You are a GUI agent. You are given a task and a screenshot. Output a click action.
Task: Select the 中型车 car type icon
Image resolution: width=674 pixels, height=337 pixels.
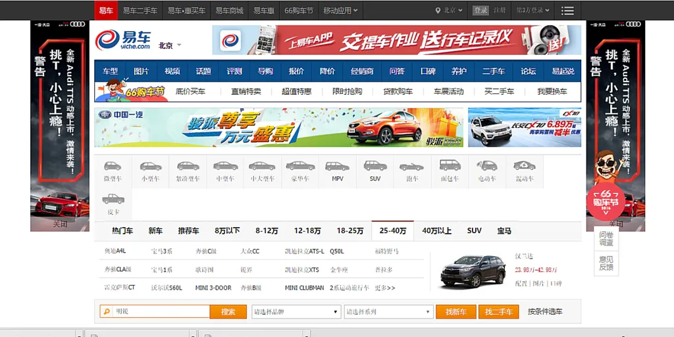(226, 166)
